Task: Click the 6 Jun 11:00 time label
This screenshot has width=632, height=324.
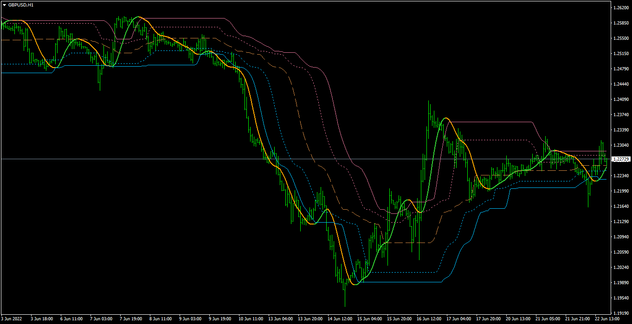Action: point(72,319)
